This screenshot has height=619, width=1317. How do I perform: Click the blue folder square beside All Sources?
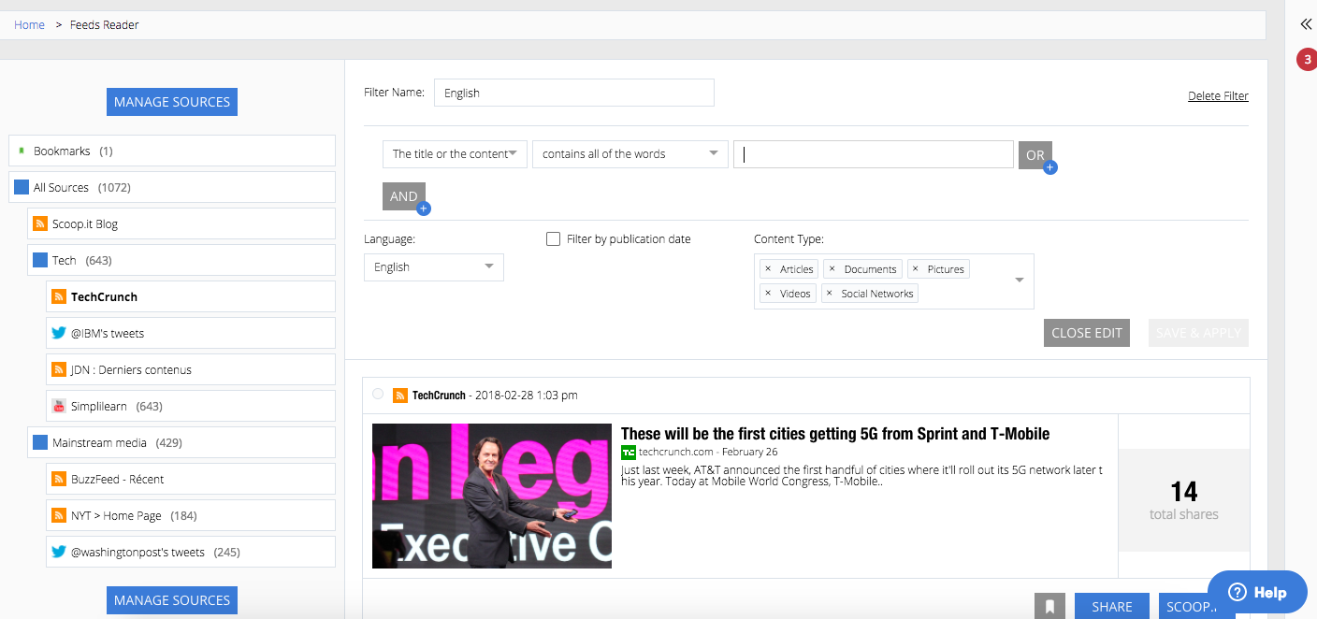point(22,188)
